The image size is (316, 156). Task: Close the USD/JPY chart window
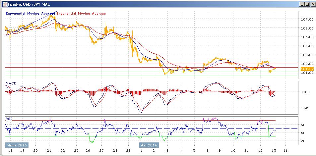pos(312,4)
